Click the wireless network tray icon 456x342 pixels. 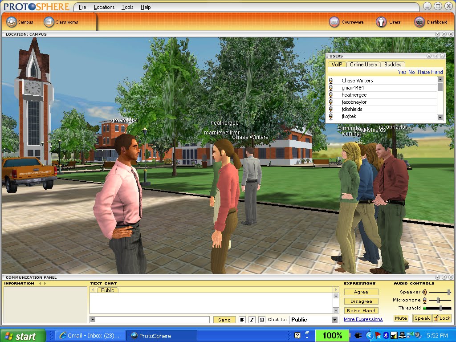click(411, 335)
